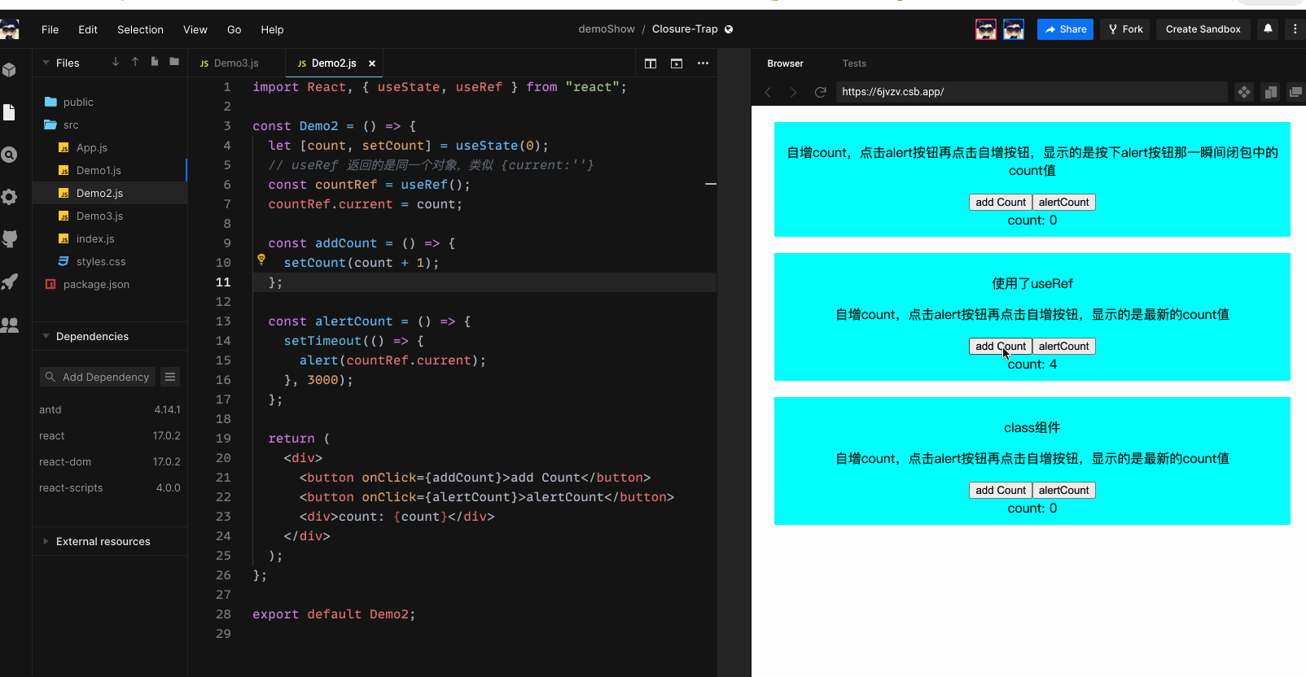Viewport: 1306px width, 677px height.
Task: Open the Explorer sidebar icon
Action: (9, 112)
